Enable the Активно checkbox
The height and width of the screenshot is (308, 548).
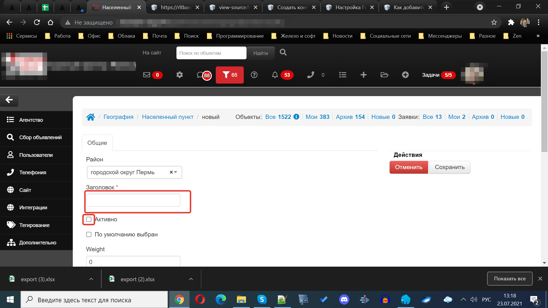pos(89,219)
